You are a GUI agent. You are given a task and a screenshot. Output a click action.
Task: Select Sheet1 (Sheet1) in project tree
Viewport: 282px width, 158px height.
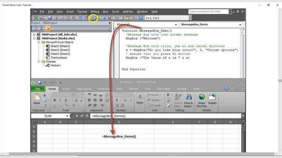pyautogui.click(x=60, y=46)
